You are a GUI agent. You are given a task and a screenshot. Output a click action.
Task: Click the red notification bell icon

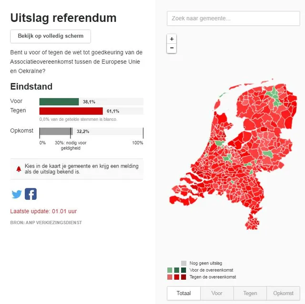(x=19, y=169)
